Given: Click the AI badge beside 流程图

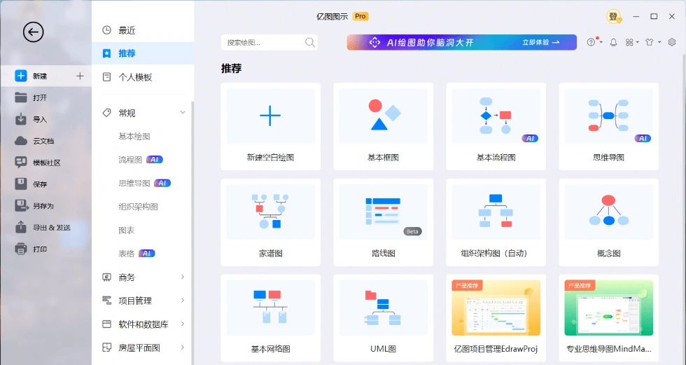Looking at the screenshot, I should 155,160.
